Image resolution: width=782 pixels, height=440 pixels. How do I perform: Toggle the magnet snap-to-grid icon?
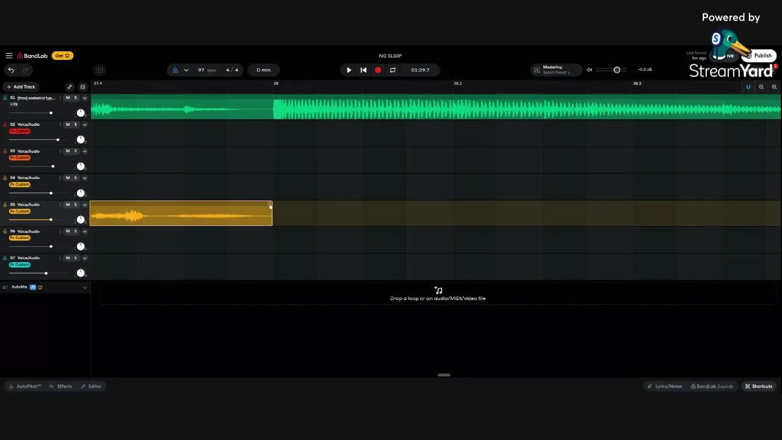point(748,87)
